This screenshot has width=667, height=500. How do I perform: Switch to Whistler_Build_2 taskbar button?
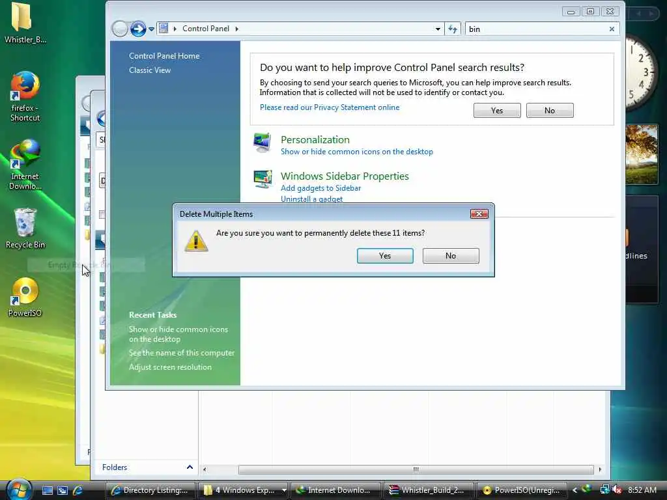(x=429, y=490)
